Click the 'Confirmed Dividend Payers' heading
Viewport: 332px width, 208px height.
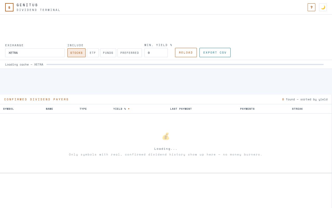[37, 99]
